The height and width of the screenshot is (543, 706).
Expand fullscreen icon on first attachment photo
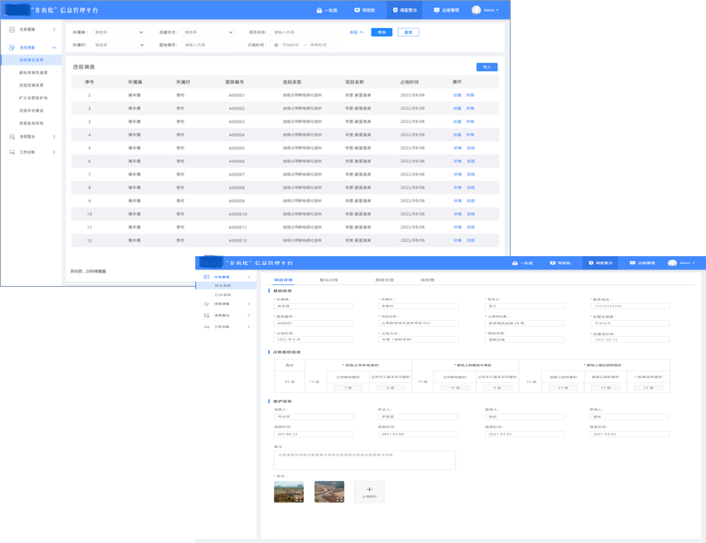click(x=299, y=499)
